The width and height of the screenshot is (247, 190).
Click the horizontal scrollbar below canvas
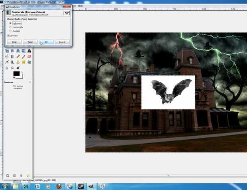click(x=140, y=176)
